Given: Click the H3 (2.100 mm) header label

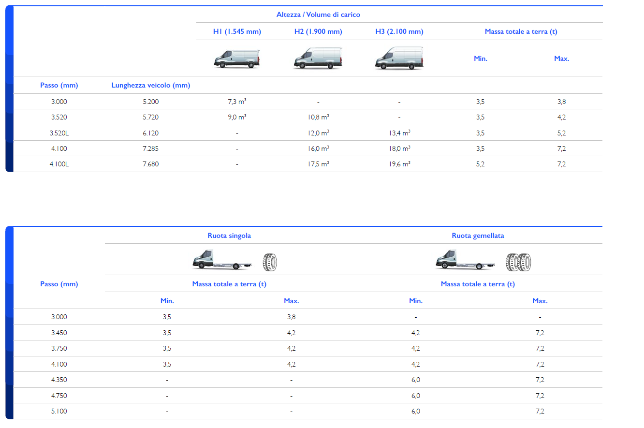Looking at the screenshot, I should [x=399, y=31].
